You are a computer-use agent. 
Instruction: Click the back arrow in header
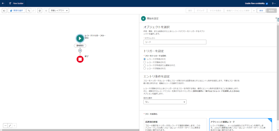click(x=3, y=4)
